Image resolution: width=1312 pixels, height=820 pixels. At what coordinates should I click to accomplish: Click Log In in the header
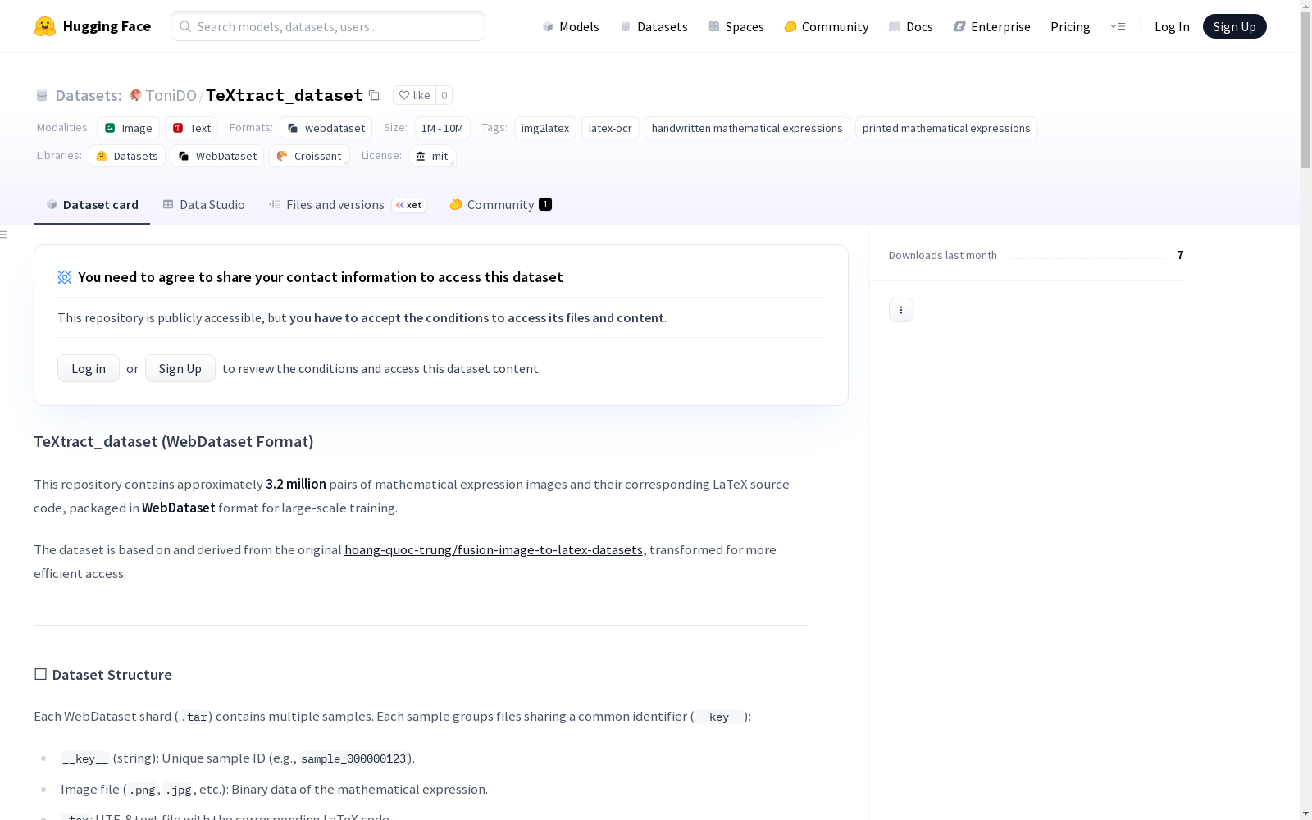coord(1172,26)
